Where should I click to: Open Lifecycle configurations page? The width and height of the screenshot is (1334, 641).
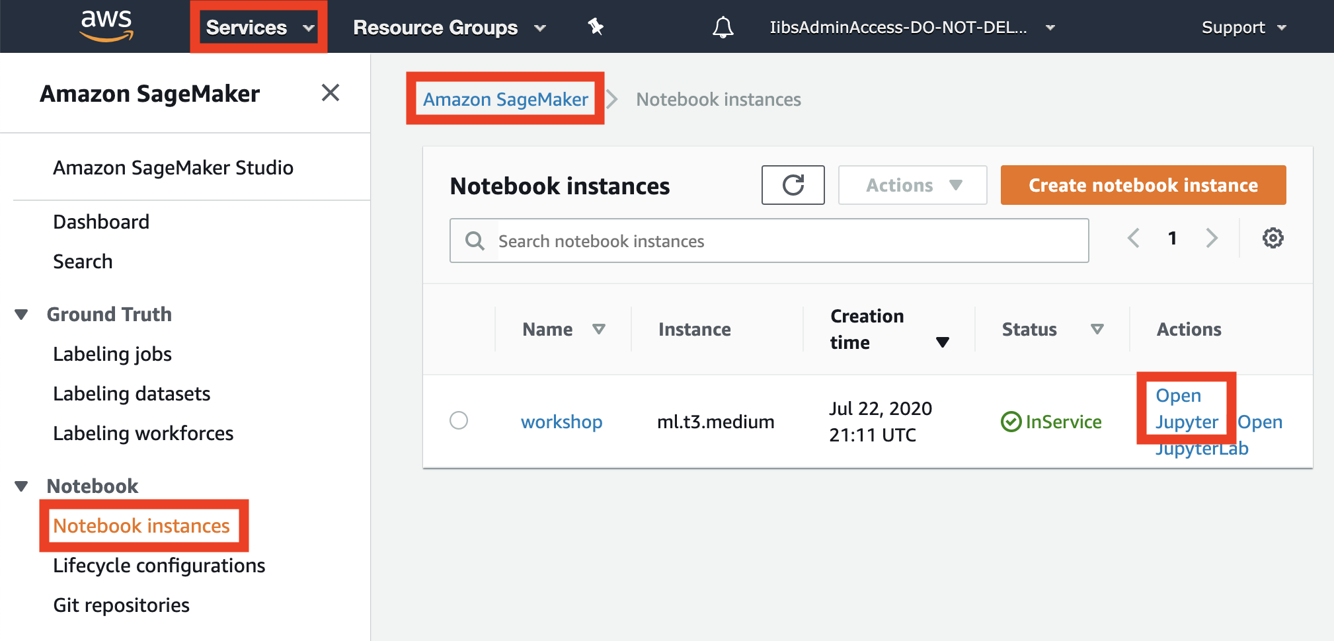[159, 566]
